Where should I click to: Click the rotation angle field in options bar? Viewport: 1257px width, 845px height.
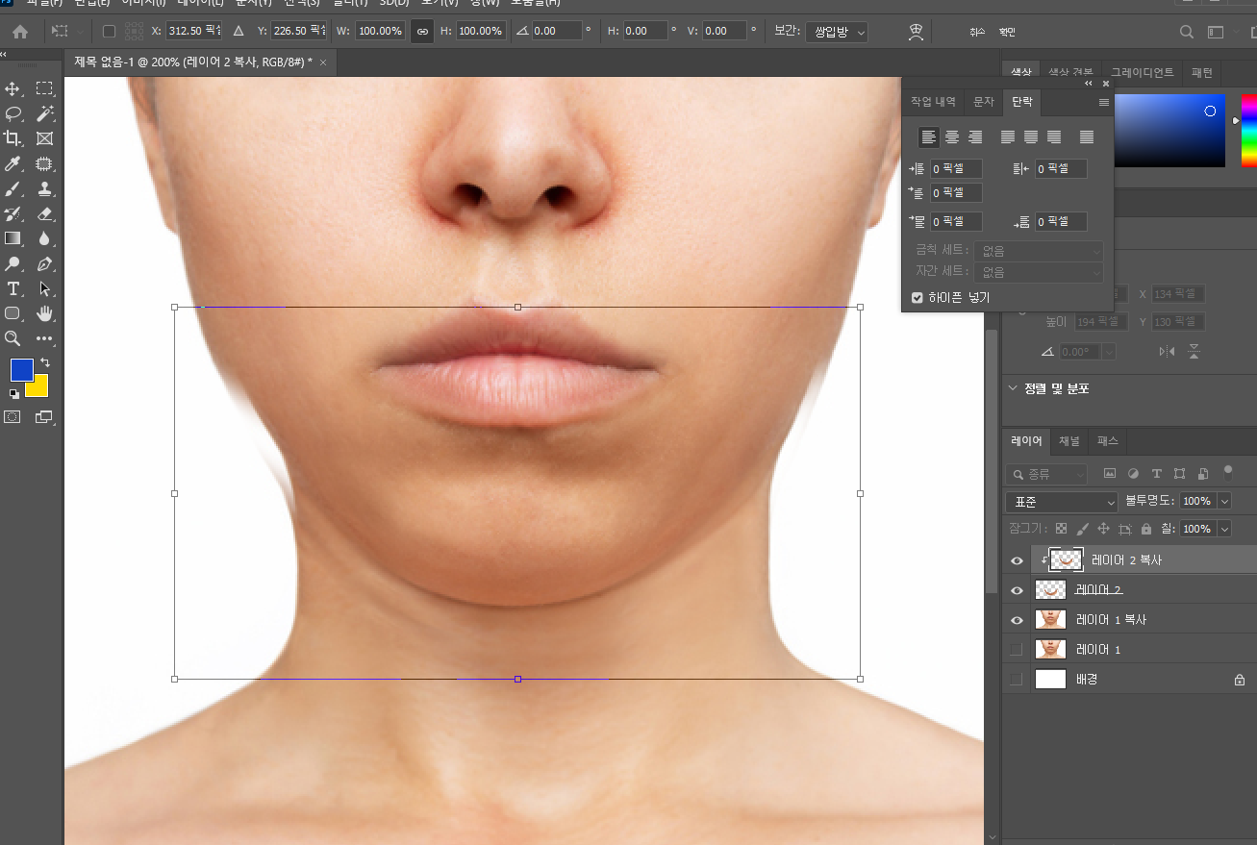click(x=557, y=31)
